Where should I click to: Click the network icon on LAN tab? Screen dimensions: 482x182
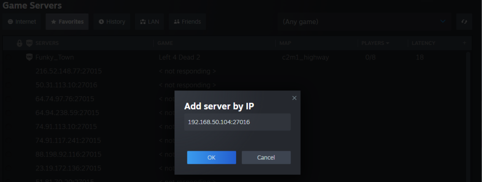(143, 22)
